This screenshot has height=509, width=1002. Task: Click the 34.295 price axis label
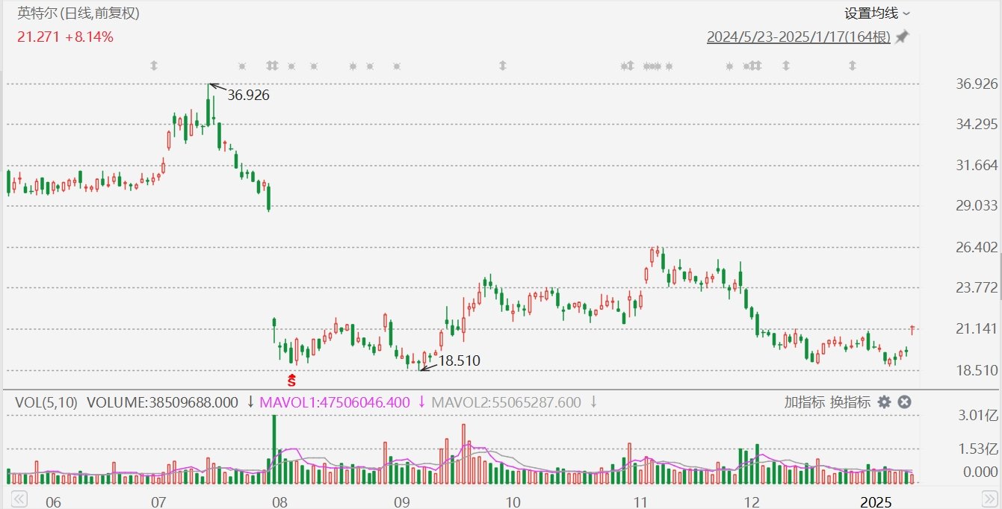[x=977, y=124]
